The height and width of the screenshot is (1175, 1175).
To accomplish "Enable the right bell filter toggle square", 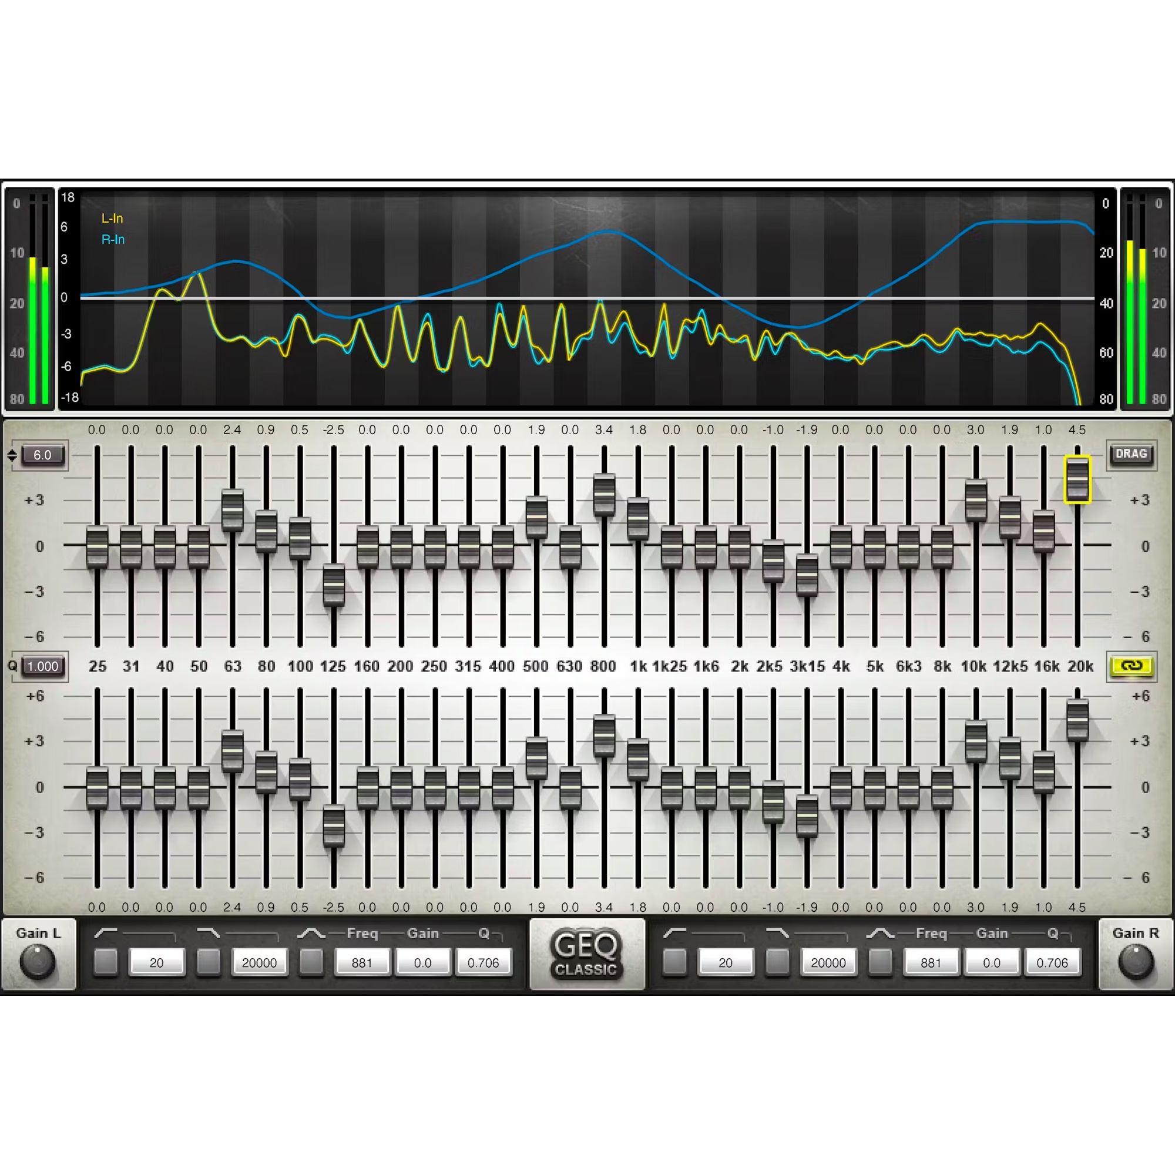I will pos(880,962).
